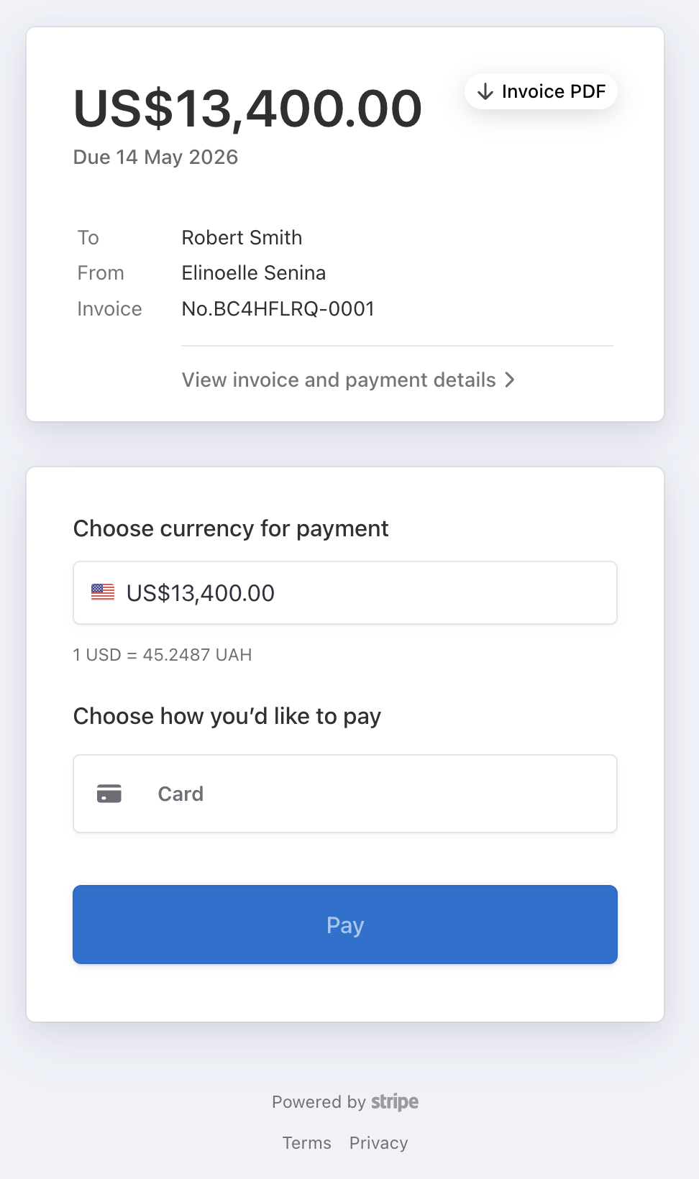Image resolution: width=699 pixels, height=1179 pixels.
Task: Click the invoice number No.BC4HFLRQ-0001
Action: point(278,309)
